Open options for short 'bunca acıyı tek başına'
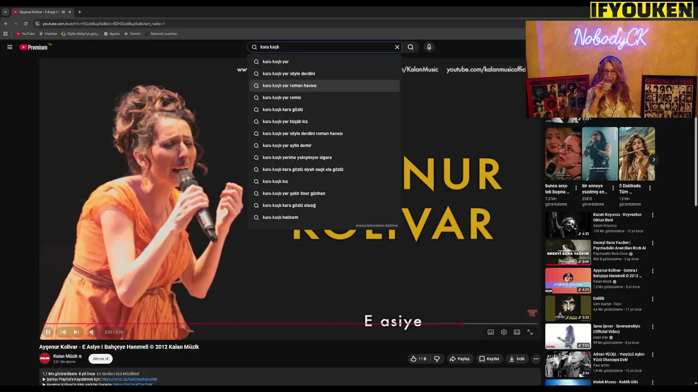698x392 pixels. (x=576, y=188)
